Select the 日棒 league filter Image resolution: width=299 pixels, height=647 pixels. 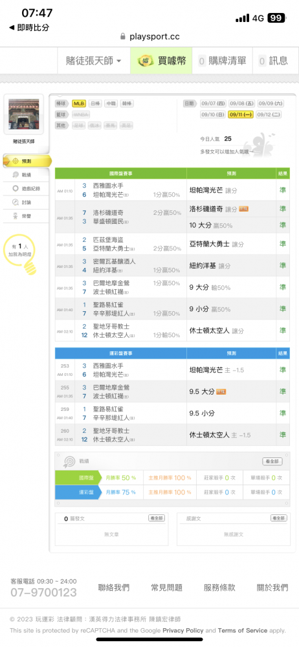coord(95,104)
